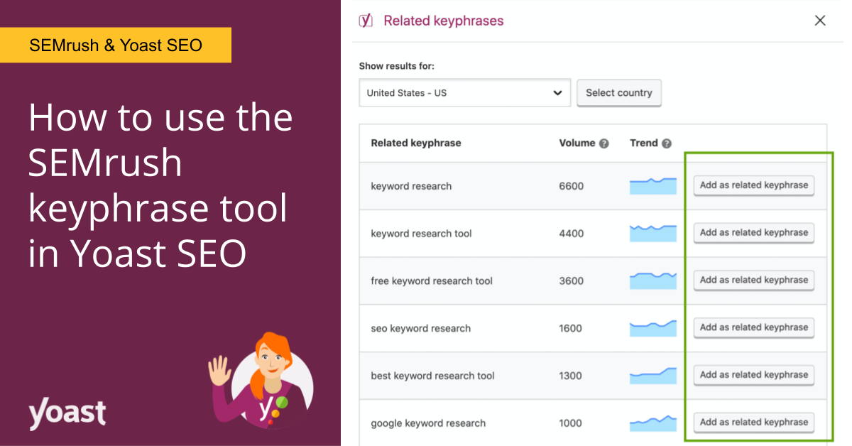Add 'google keyword research' as related keyphrase
The image size is (852, 446).
click(754, 423)
